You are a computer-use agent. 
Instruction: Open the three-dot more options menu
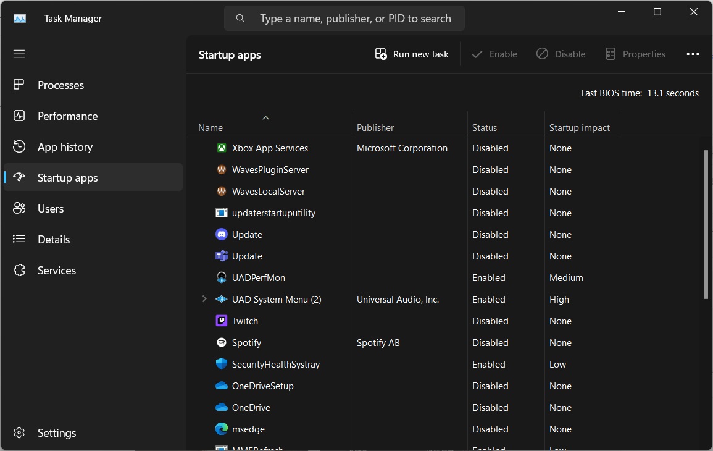(693, 54)
